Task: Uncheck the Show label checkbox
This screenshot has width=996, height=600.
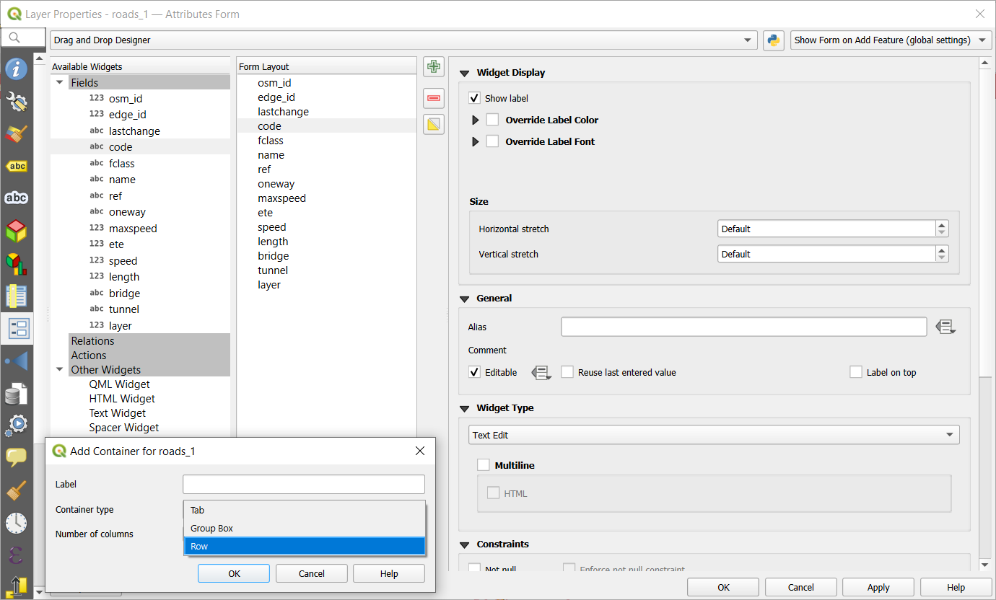Action: [474, 97]
